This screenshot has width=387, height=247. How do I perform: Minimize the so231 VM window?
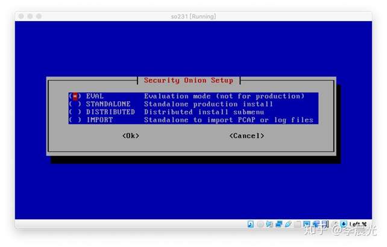30,16
